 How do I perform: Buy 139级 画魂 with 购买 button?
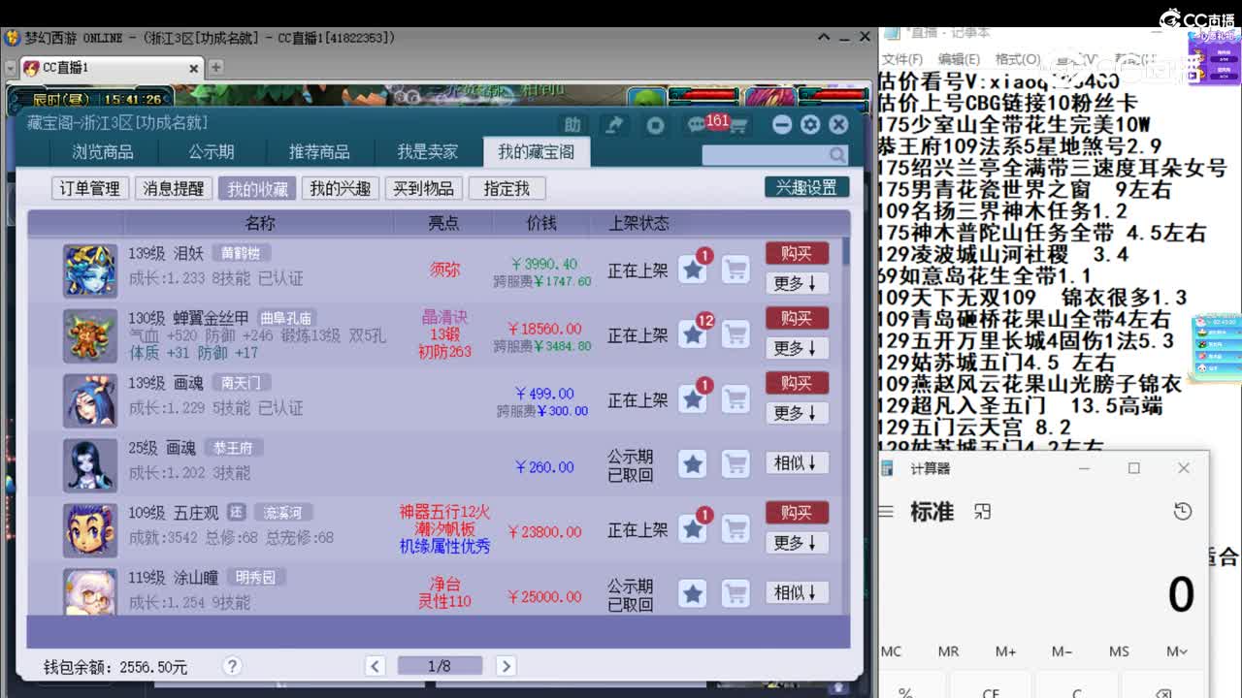[797, 383]
